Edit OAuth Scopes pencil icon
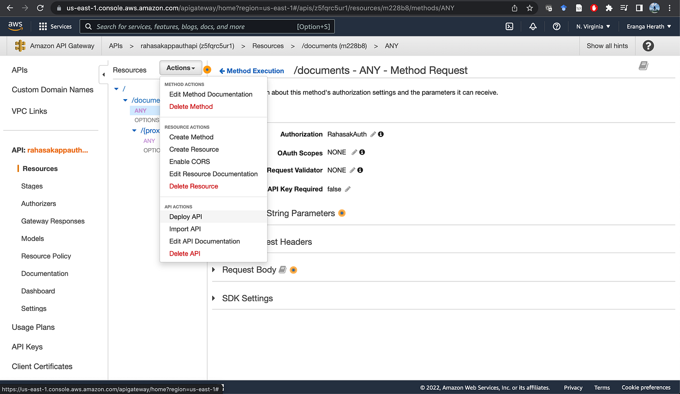 354,153
